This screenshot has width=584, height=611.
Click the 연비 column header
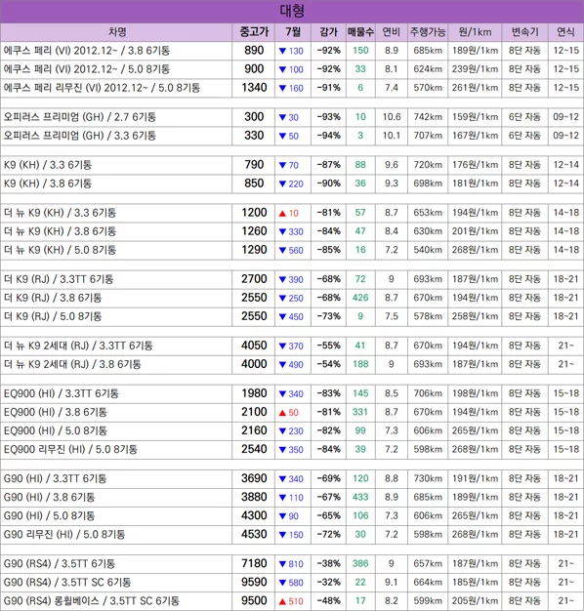(x=392, y=32)
